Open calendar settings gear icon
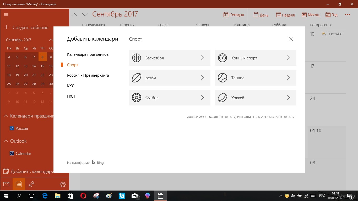Viewport: 358px width, 201px height. click(63, 184)
